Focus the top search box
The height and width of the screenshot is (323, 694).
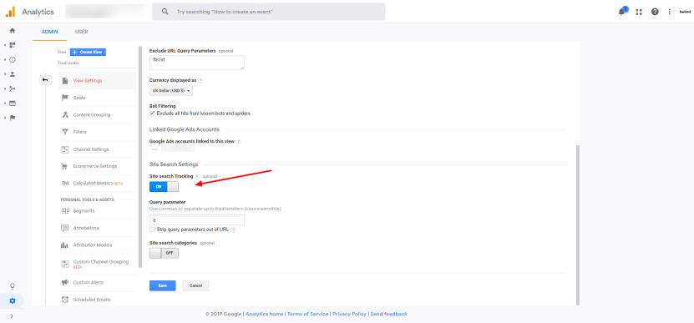click(269, 12)
